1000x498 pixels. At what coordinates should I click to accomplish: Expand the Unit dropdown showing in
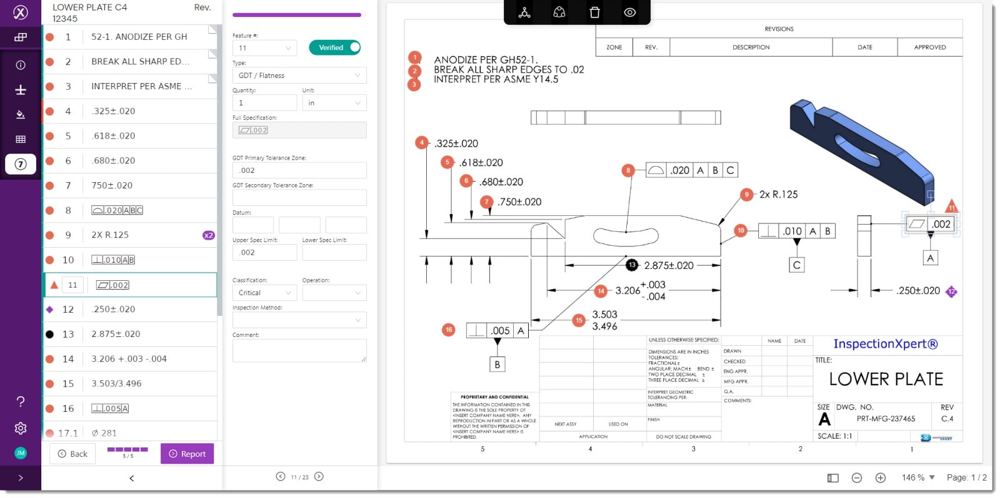[334, 103]
